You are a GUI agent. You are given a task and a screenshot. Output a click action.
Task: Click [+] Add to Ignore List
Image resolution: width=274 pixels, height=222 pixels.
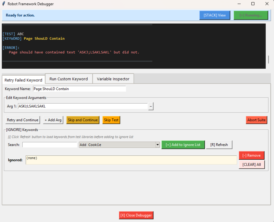click(183, 145)
